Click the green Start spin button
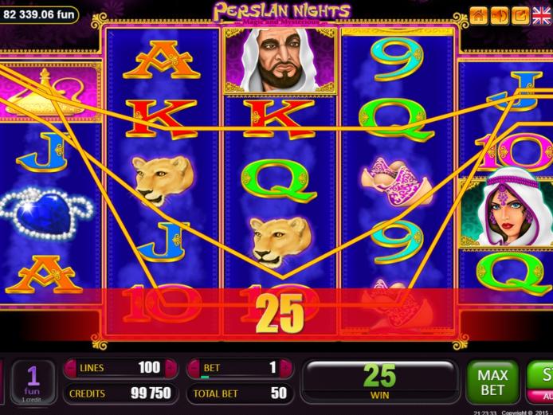This screenshot has width=553, height=415. pyautogui.click(x=540, y=375)
